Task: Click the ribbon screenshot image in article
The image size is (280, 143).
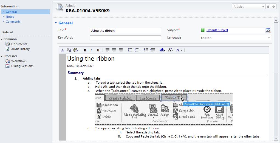Action: [x=164, y=109]
